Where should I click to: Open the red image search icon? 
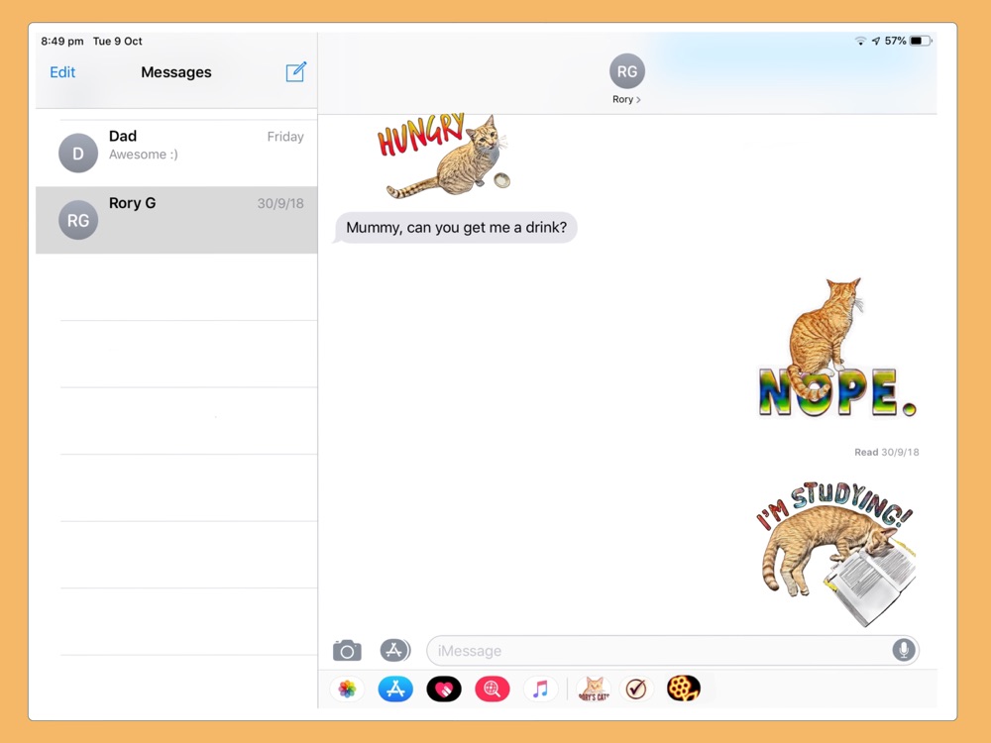coord(493,689)
